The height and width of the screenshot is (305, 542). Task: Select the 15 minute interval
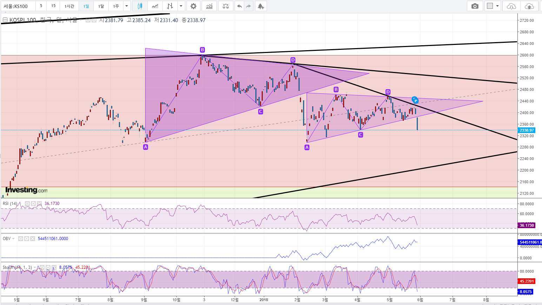[x=53, y=6]
